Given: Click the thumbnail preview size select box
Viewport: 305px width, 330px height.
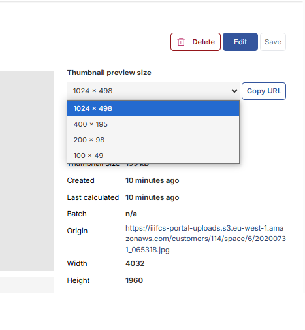Looking at the screenshot, I should point(153,91).
